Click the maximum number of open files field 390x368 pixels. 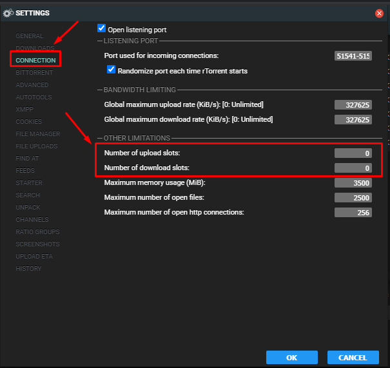353,198
